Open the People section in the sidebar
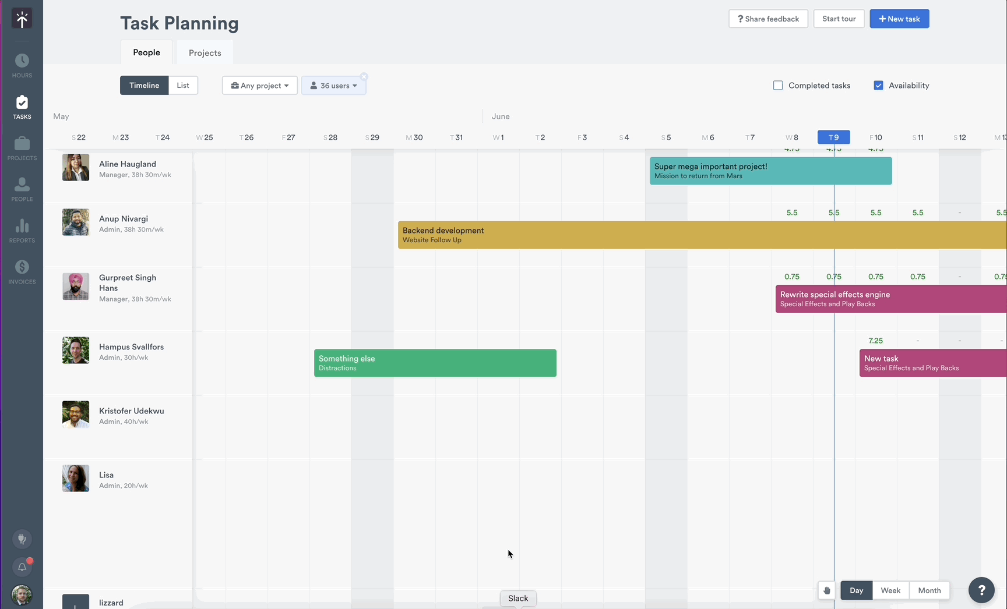Viewport: 1007px width, 609px height. (x=22, y=188)
